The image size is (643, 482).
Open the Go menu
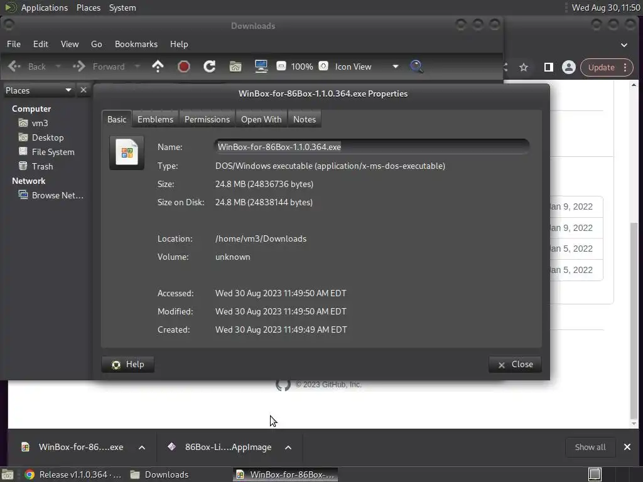click(96, 44)
